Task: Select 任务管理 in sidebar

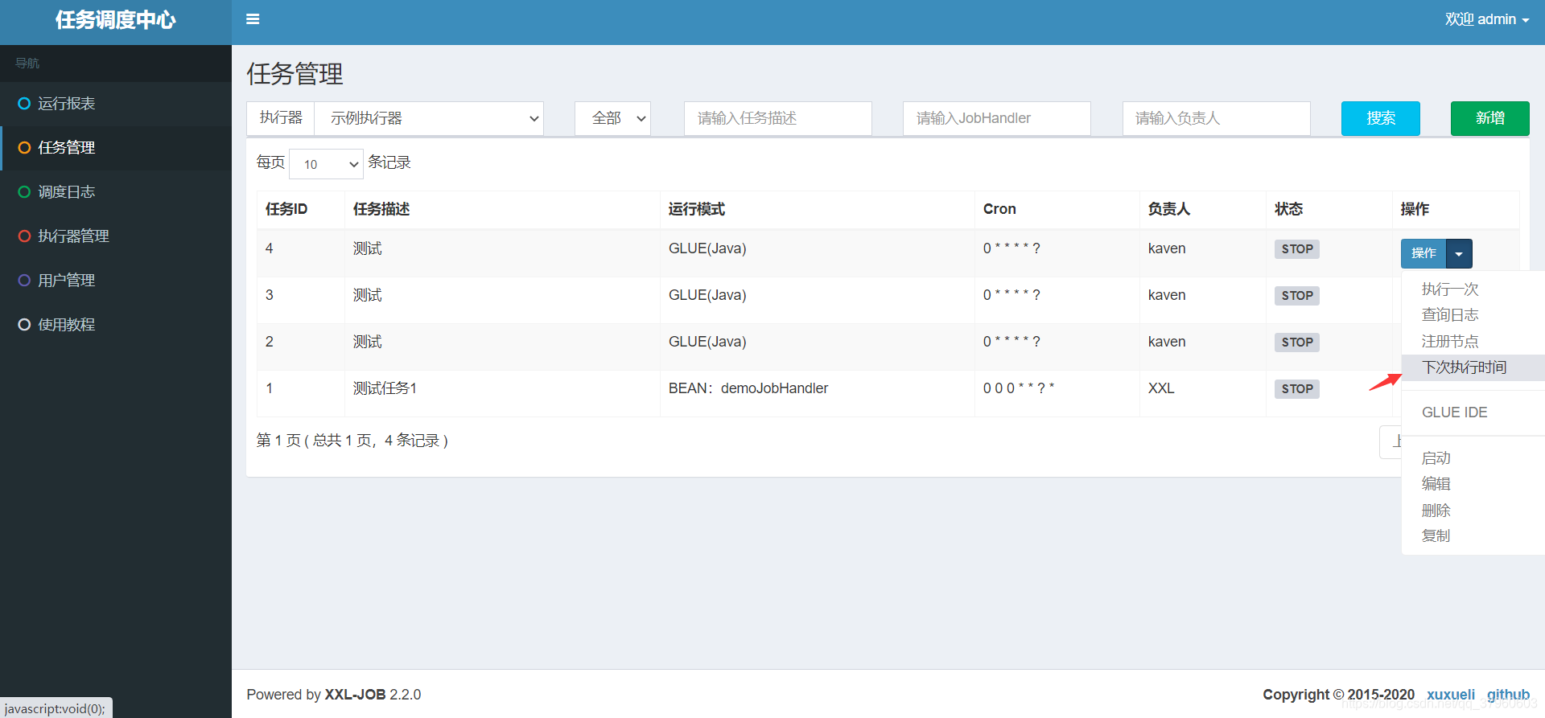Action: [116, 148]
